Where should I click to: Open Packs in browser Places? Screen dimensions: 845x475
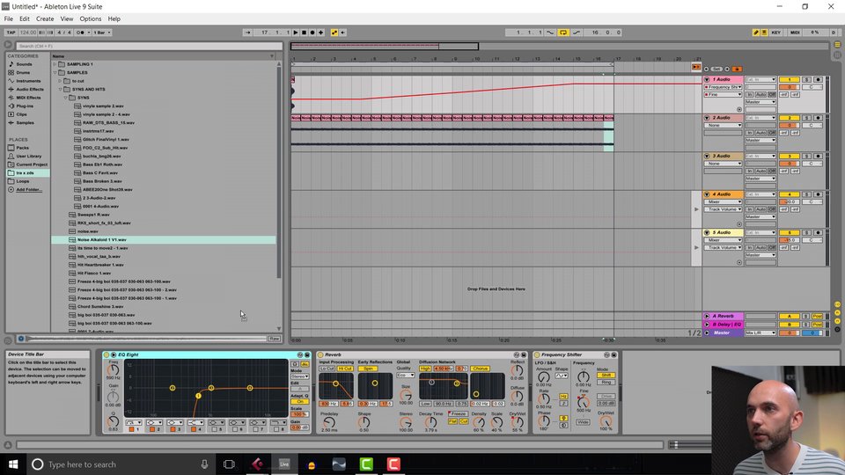click(22, 148)
